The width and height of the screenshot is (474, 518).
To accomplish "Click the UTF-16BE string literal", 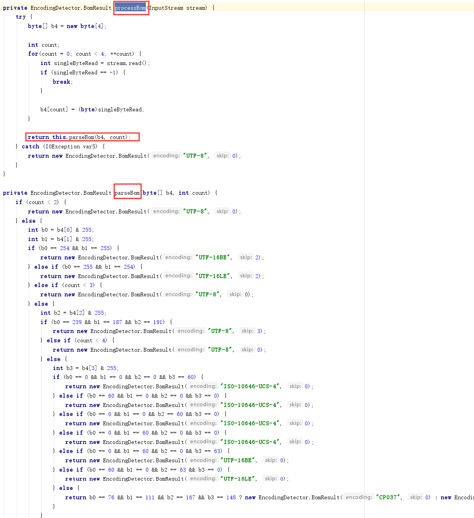I will [212, 257].
